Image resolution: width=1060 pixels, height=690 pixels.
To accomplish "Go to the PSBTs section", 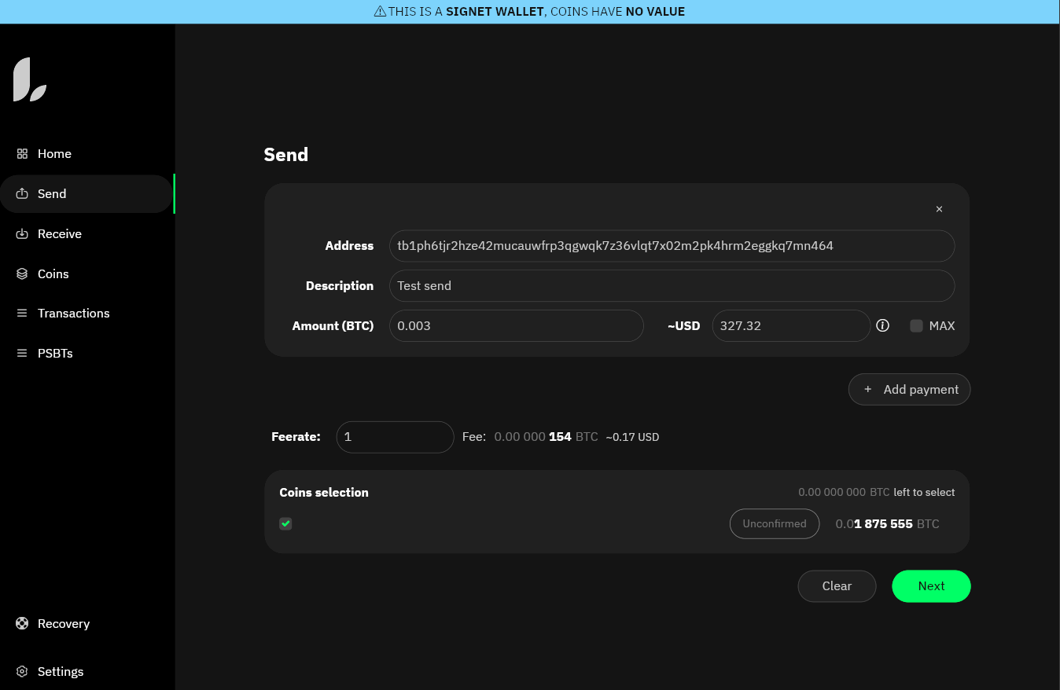I will click(x=55, y=354).
